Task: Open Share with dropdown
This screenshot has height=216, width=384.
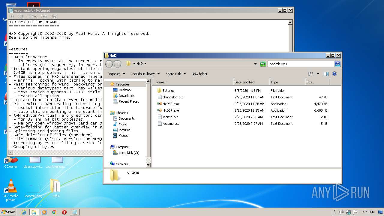Action: (175, 74)
